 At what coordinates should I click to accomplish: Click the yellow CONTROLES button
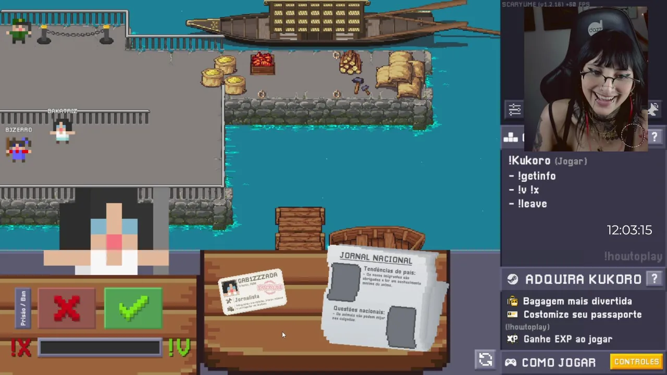click(x=636, y=361)
